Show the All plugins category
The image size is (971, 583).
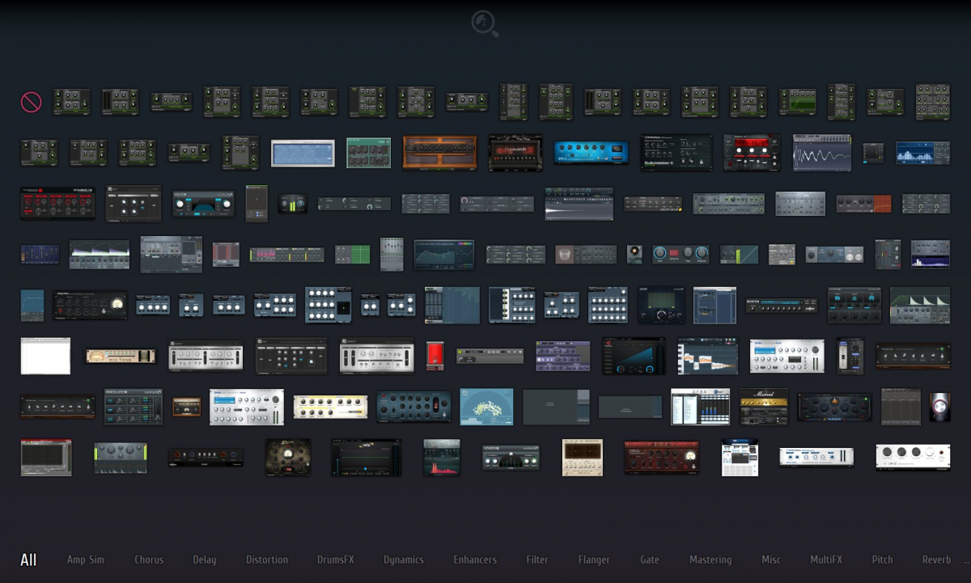tap(28, 560)
